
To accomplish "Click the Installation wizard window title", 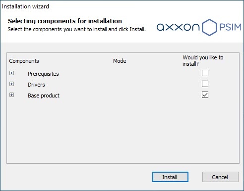I will point(25,6).
